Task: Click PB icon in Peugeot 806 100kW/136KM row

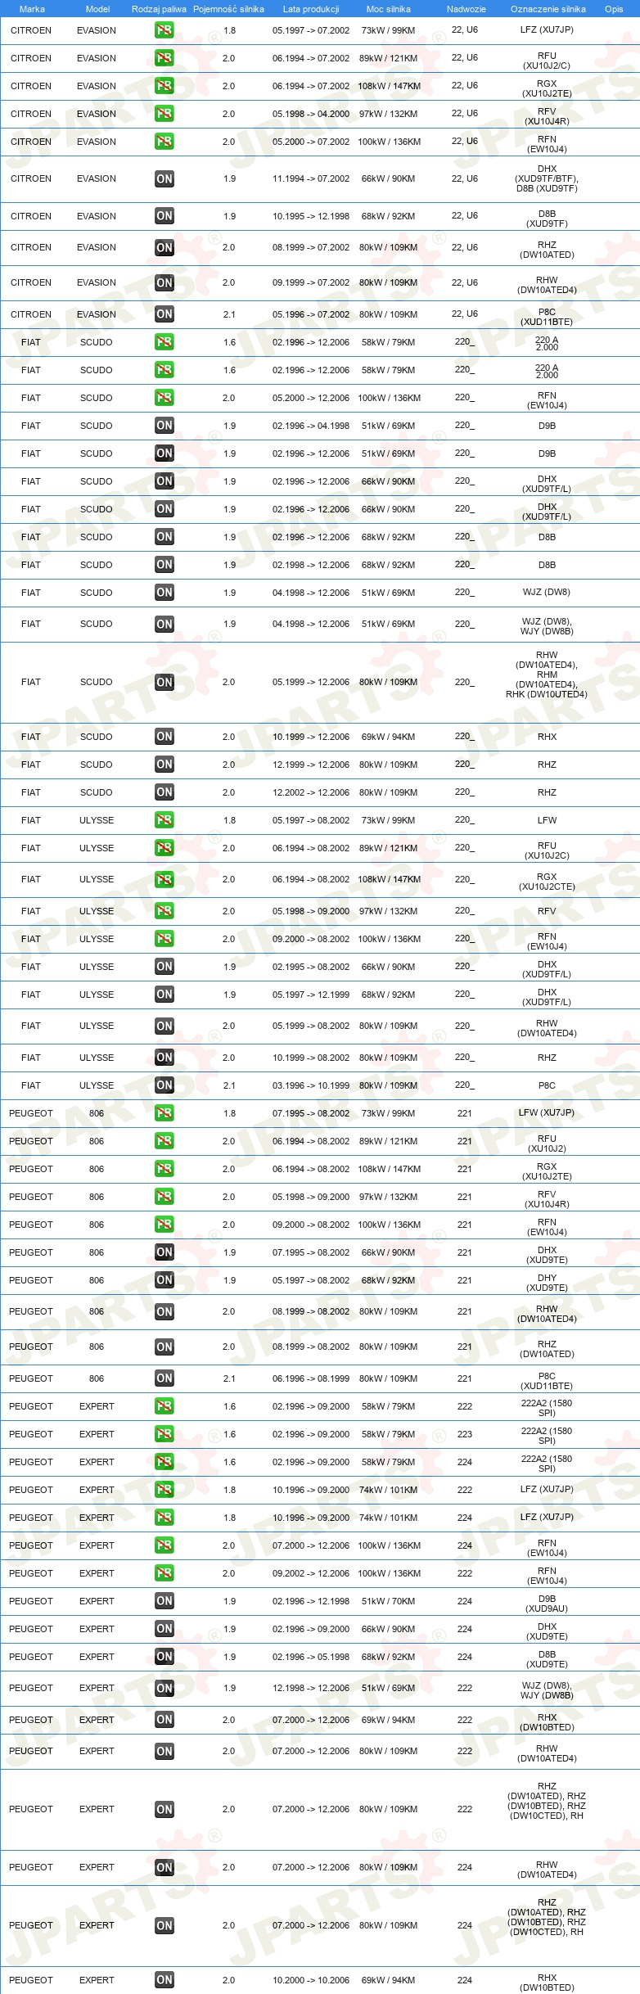Action: [x=165, y=1225]
